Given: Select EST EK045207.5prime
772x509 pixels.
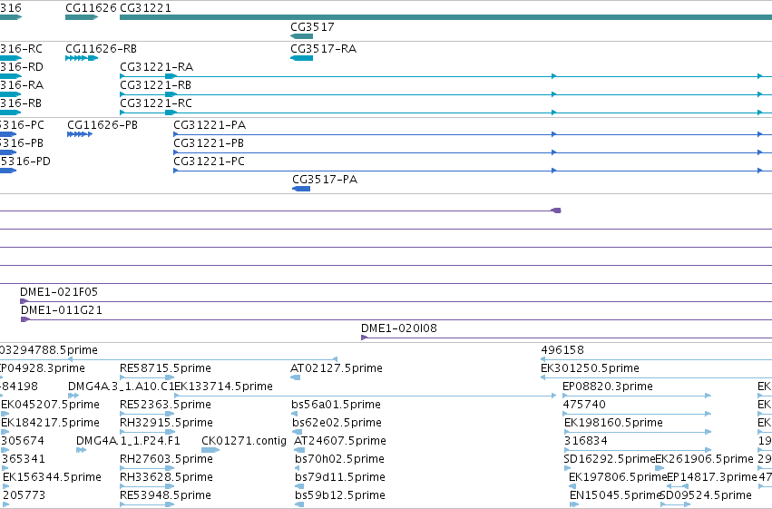Looking at the screenshot, I should pos(50,404).
